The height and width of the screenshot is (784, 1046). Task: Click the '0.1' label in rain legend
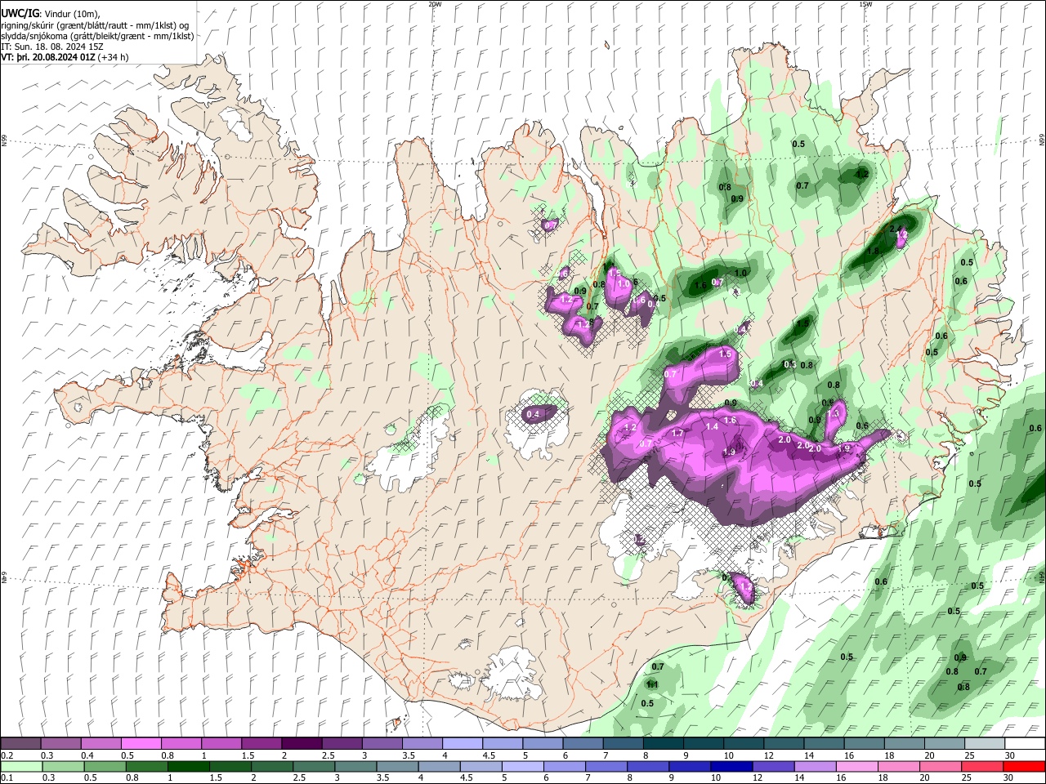pos(7,778)
